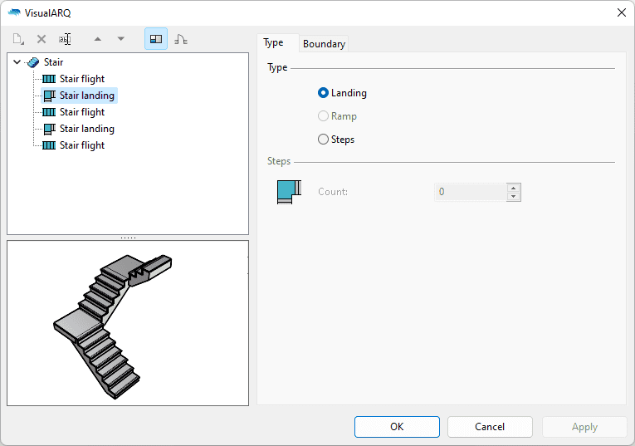Select the Ramp radio option
This screenshot has height=446, width=635.
point(324,116)
